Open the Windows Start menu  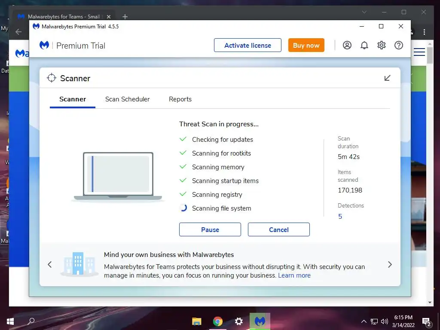pyautogui.click(x=10, y=321)
